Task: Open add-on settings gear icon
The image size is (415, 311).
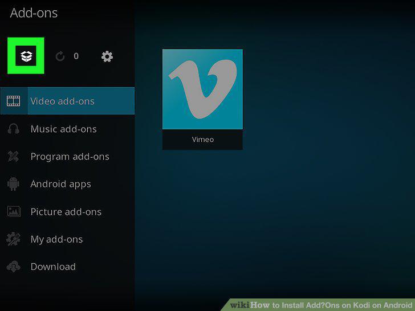Action: point(107,56)
